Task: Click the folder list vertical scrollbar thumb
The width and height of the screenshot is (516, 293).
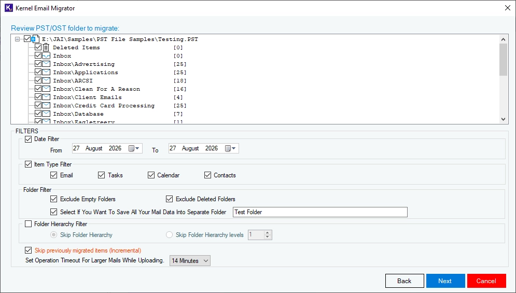Action: 503,60
